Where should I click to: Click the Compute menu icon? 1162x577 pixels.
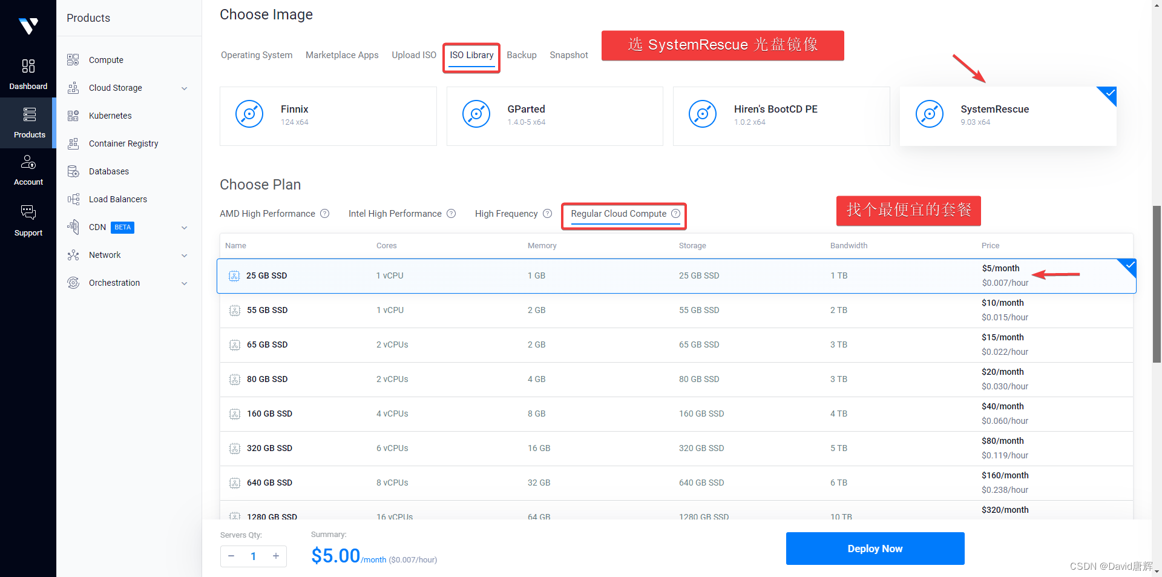[x=73, y=60]
